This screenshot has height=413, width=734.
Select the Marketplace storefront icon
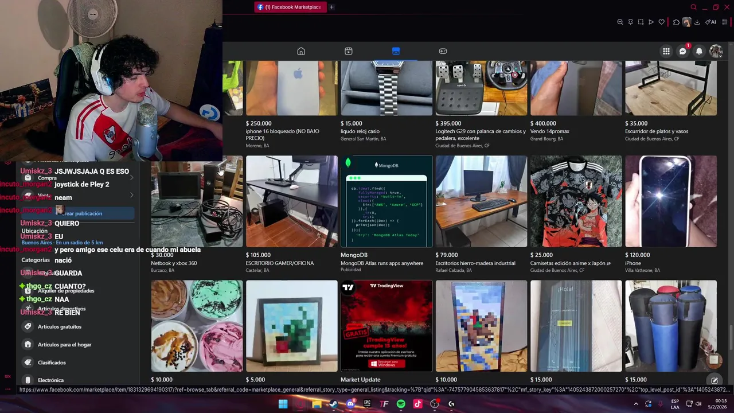pyautogui.click(x=396, y=51)
